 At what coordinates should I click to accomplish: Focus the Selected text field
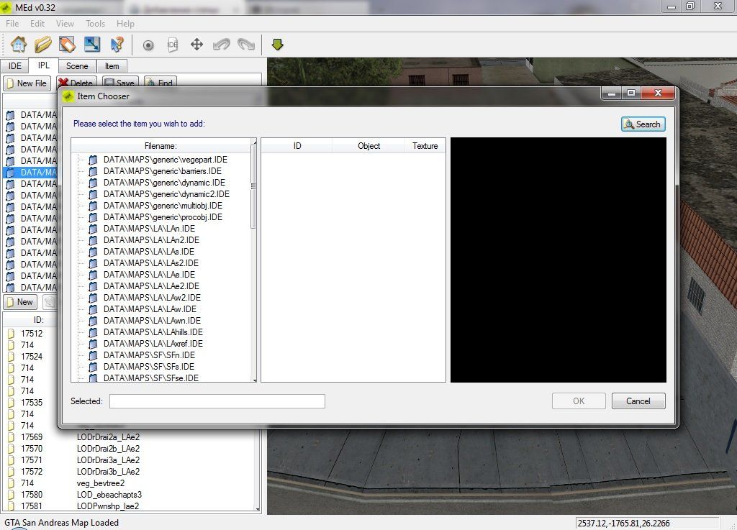pos(217,401)
